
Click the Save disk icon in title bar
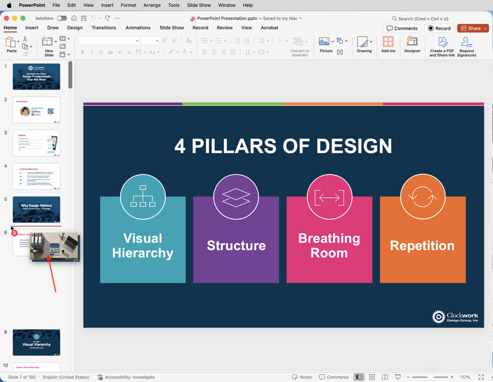84,18
